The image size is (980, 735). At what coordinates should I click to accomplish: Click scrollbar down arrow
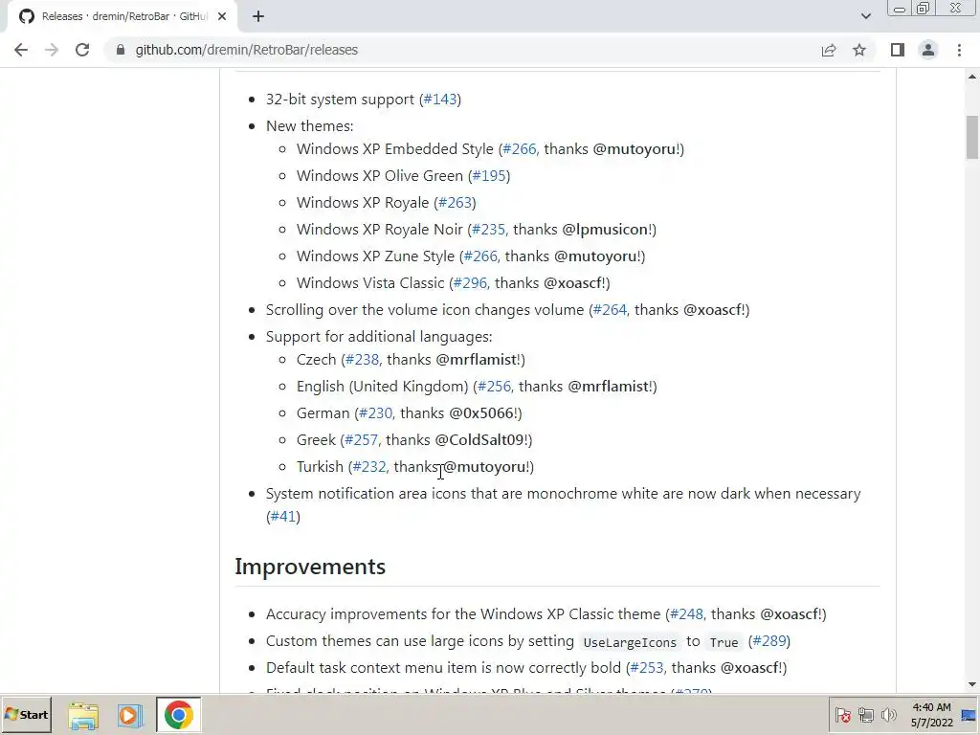coord(972,684)
